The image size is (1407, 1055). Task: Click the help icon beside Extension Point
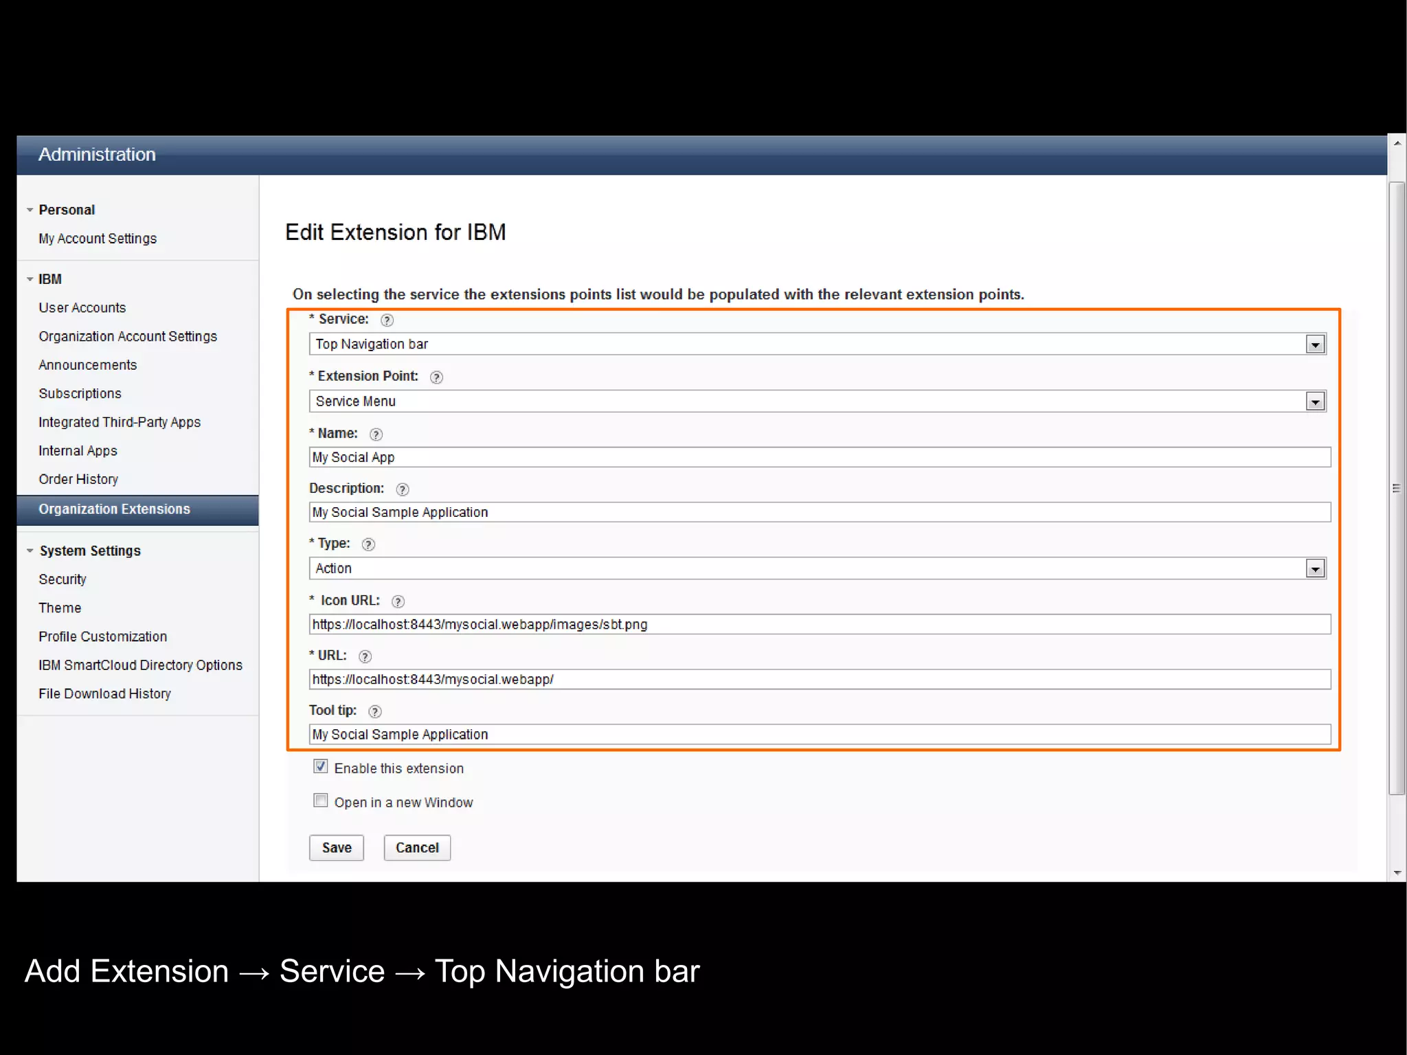436,377
